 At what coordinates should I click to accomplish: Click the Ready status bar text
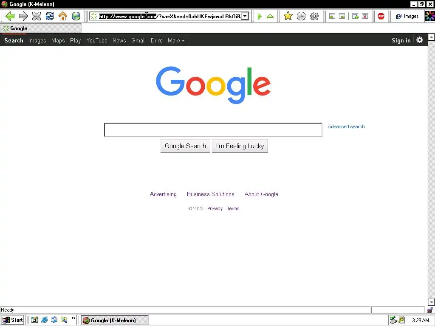pyautogui.click(x=8, y=310)
